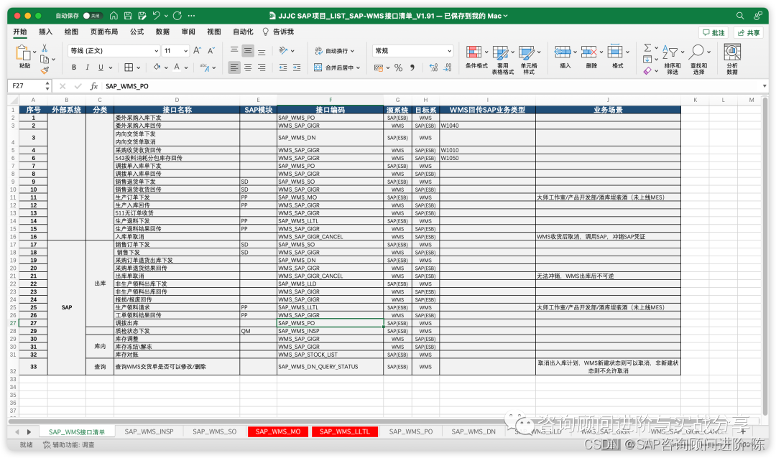Open the Data ribbon tab
The width and height of the screenshot is (776, 458).
162,32
